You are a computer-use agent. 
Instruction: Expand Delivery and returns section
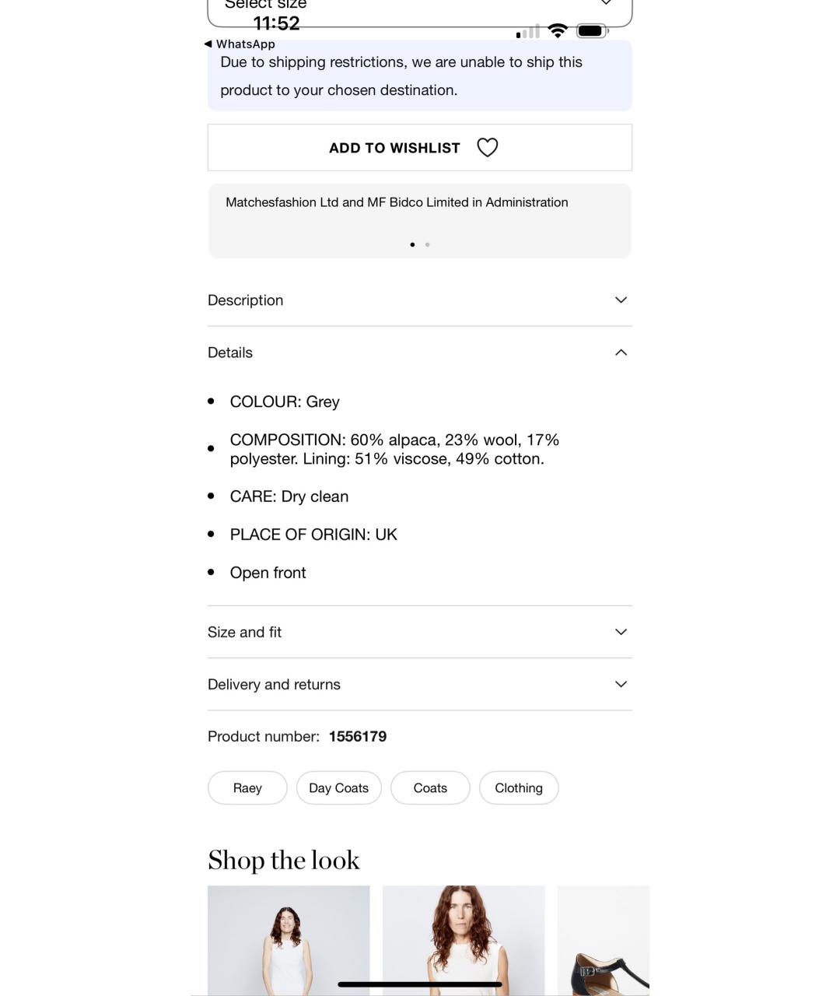coord(420,684)
